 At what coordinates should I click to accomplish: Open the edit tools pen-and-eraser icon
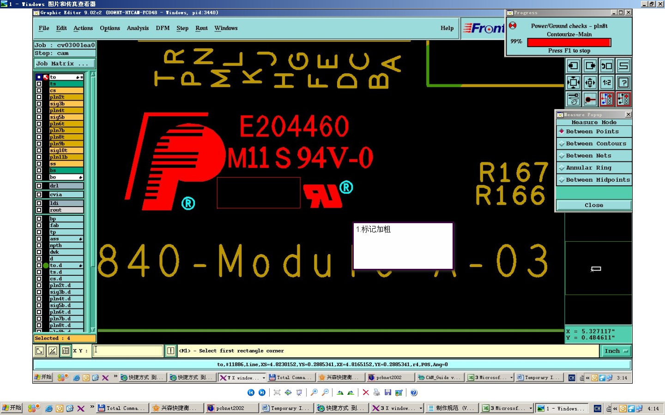point(574,99)
